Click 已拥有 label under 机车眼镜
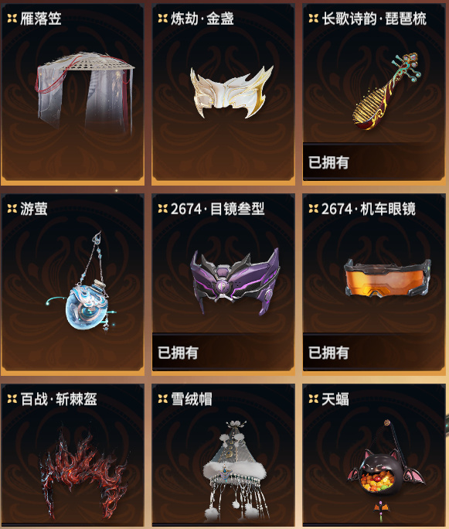449x529 pixels. click(328, 353)
